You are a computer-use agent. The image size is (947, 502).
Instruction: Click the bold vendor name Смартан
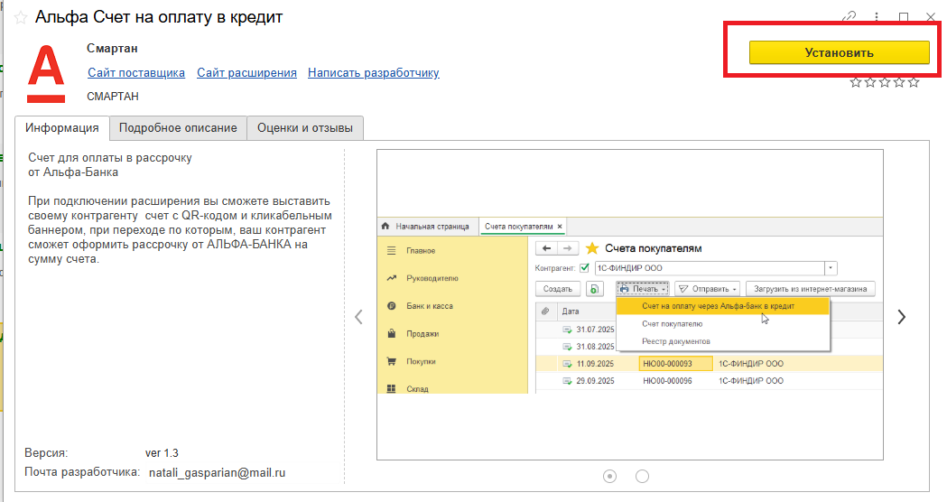tap(112, 49)
